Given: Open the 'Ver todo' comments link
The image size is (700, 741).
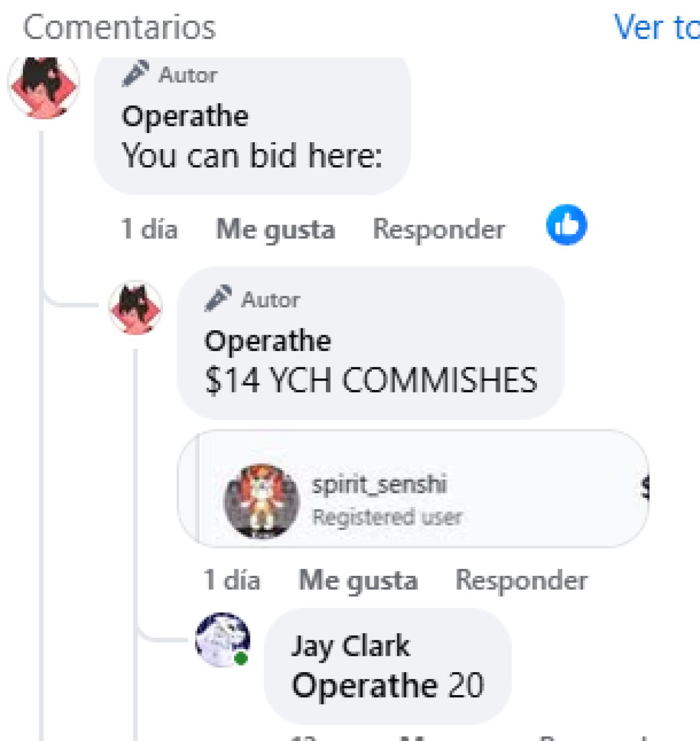Looking at the screenshot, I should [x=657, y=27].
